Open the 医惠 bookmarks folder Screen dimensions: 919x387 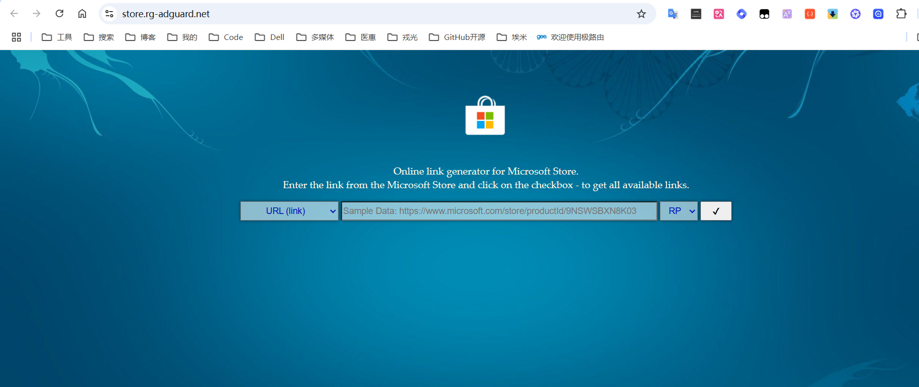tap(360, 37)
